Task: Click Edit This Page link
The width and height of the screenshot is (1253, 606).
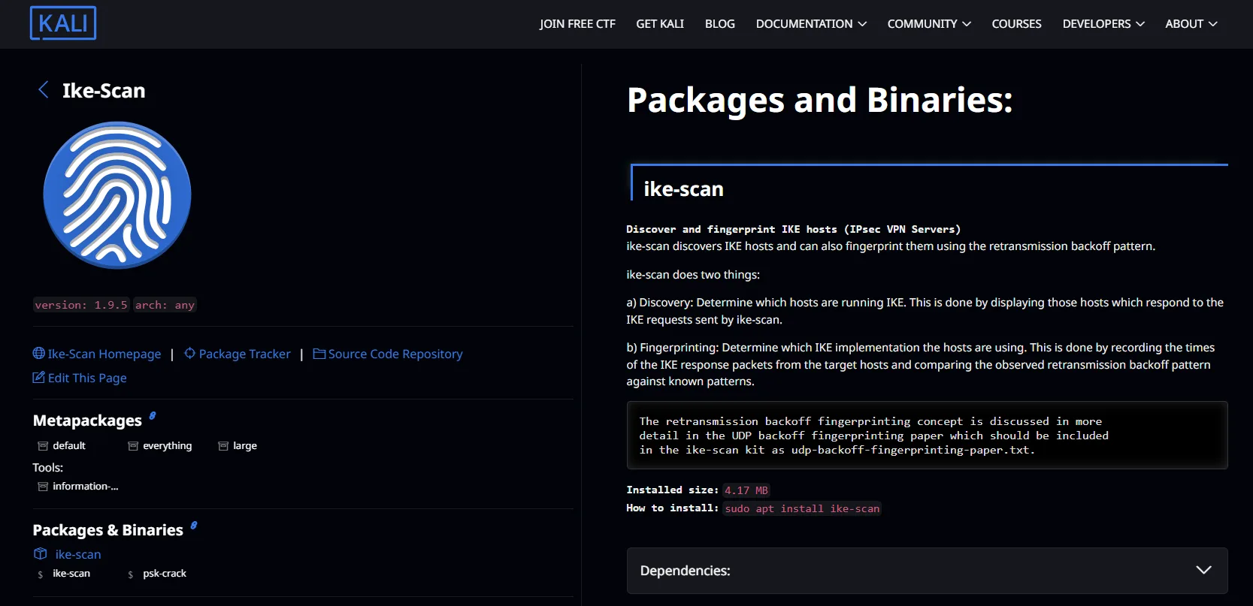Action: point(86,378)
